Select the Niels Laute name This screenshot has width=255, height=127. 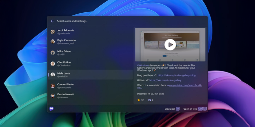pyautogui.click(x=64, y=74)
